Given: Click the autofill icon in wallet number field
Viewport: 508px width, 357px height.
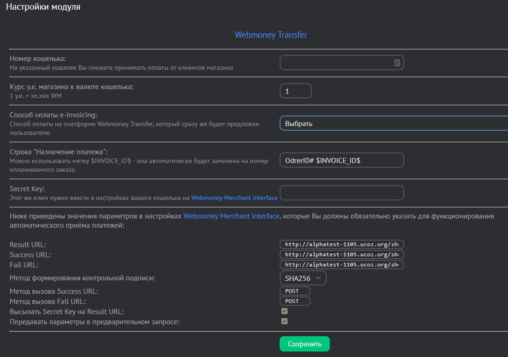Looking at the screenshot, I should (397, 63).
